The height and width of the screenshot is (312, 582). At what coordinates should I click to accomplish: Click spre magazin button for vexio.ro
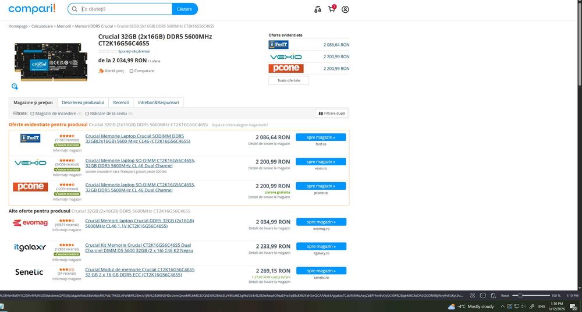click(x=321, y=162)
